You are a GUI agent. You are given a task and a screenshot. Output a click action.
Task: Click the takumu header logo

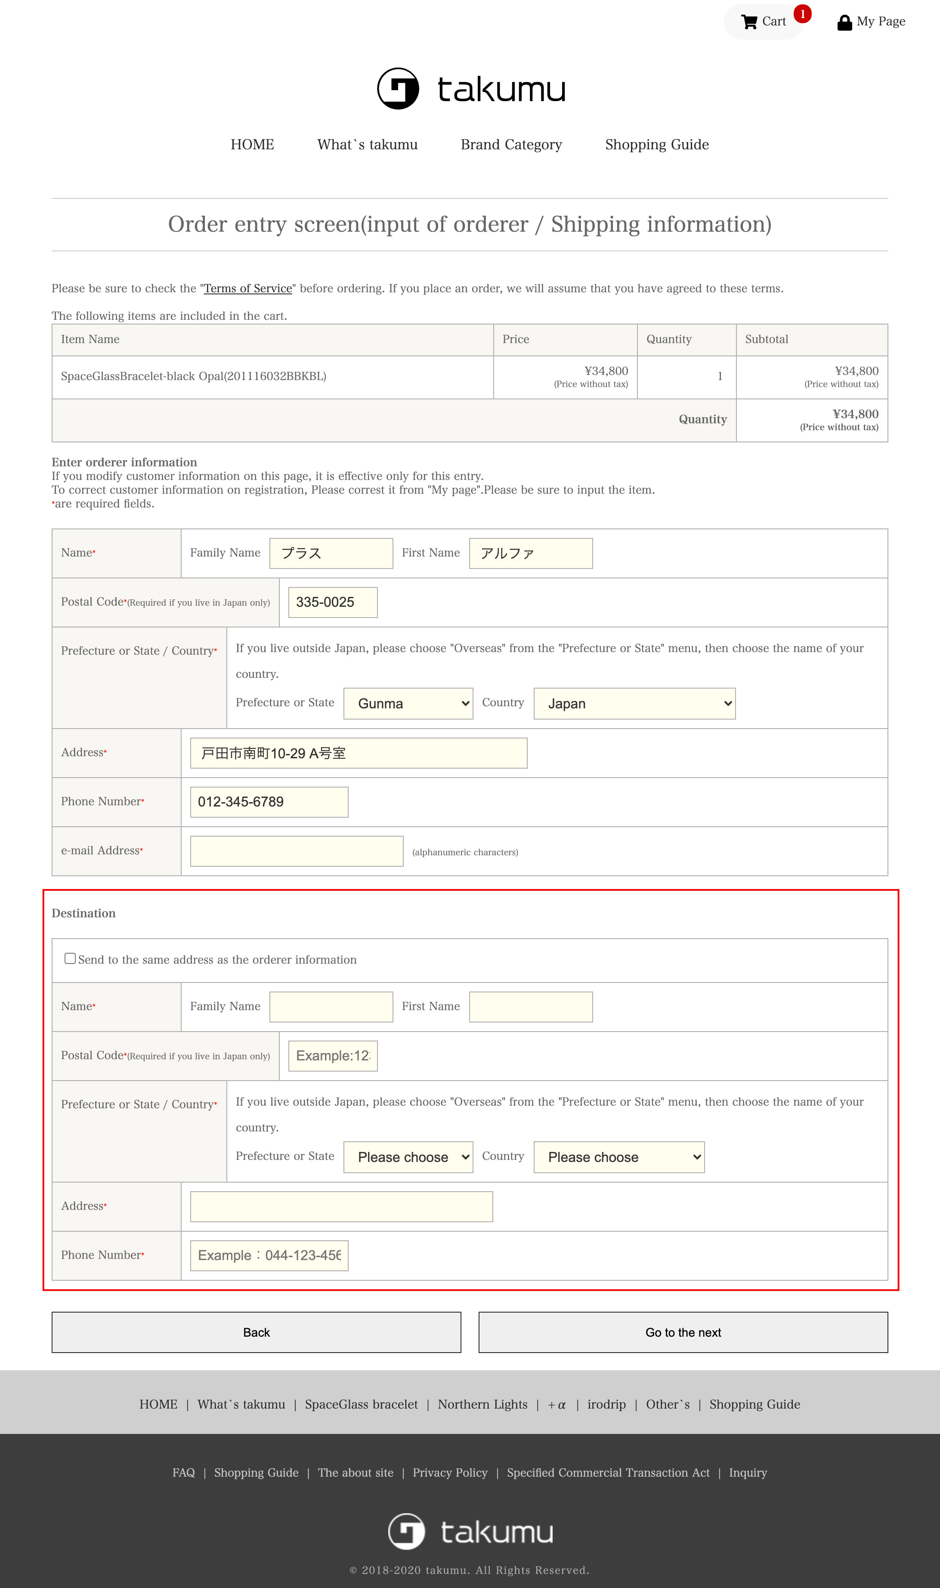tap(470, 89)
